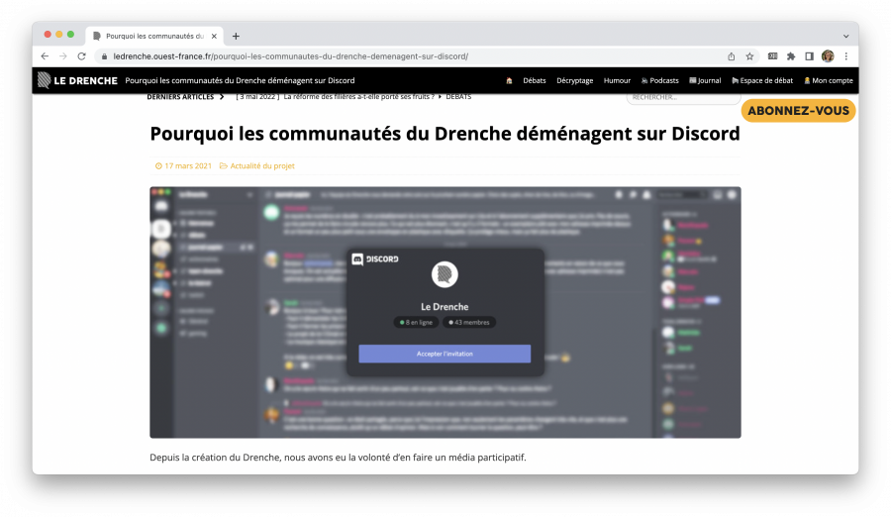Open the Journal menu item
Viewport: 891px width, 517px height.
(705, 81)
